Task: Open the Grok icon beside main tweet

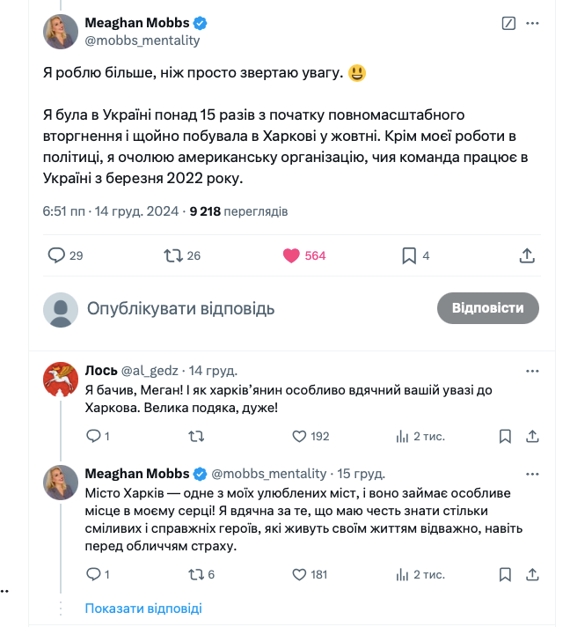Action: [x=508, y=24]
